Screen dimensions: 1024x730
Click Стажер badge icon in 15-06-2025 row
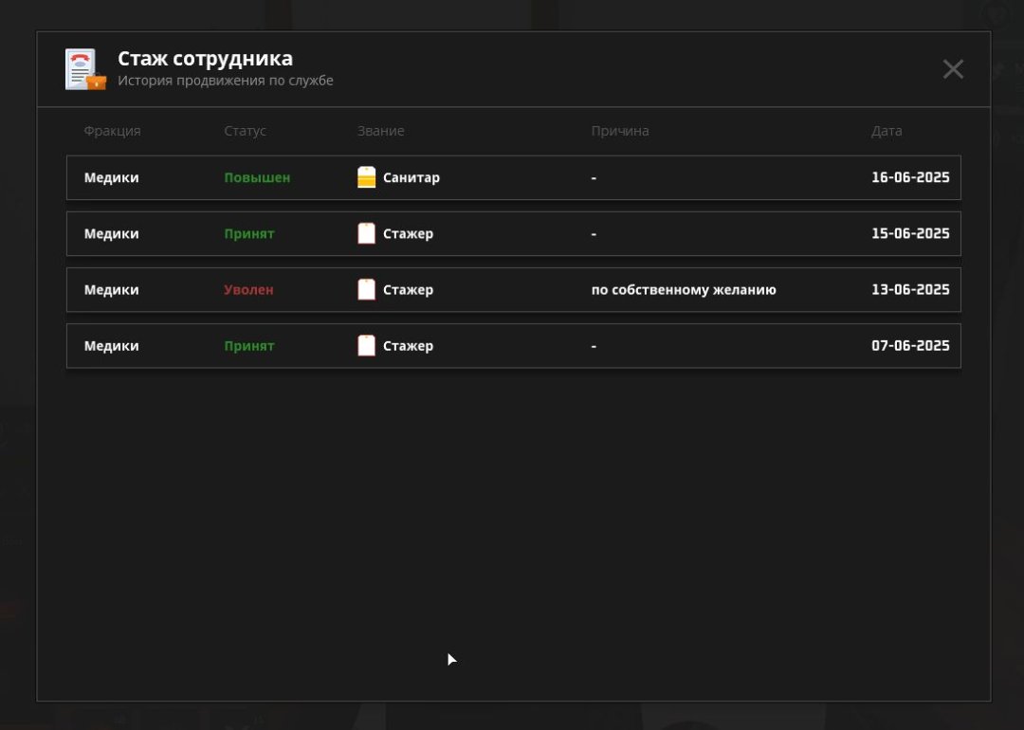366,233
